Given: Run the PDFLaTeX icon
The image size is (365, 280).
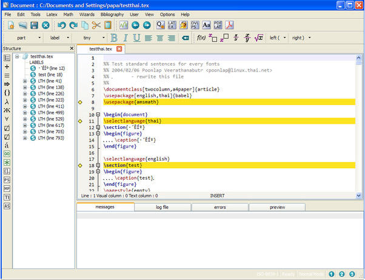Looking at the screenshot, I should [x=218, y=26].
